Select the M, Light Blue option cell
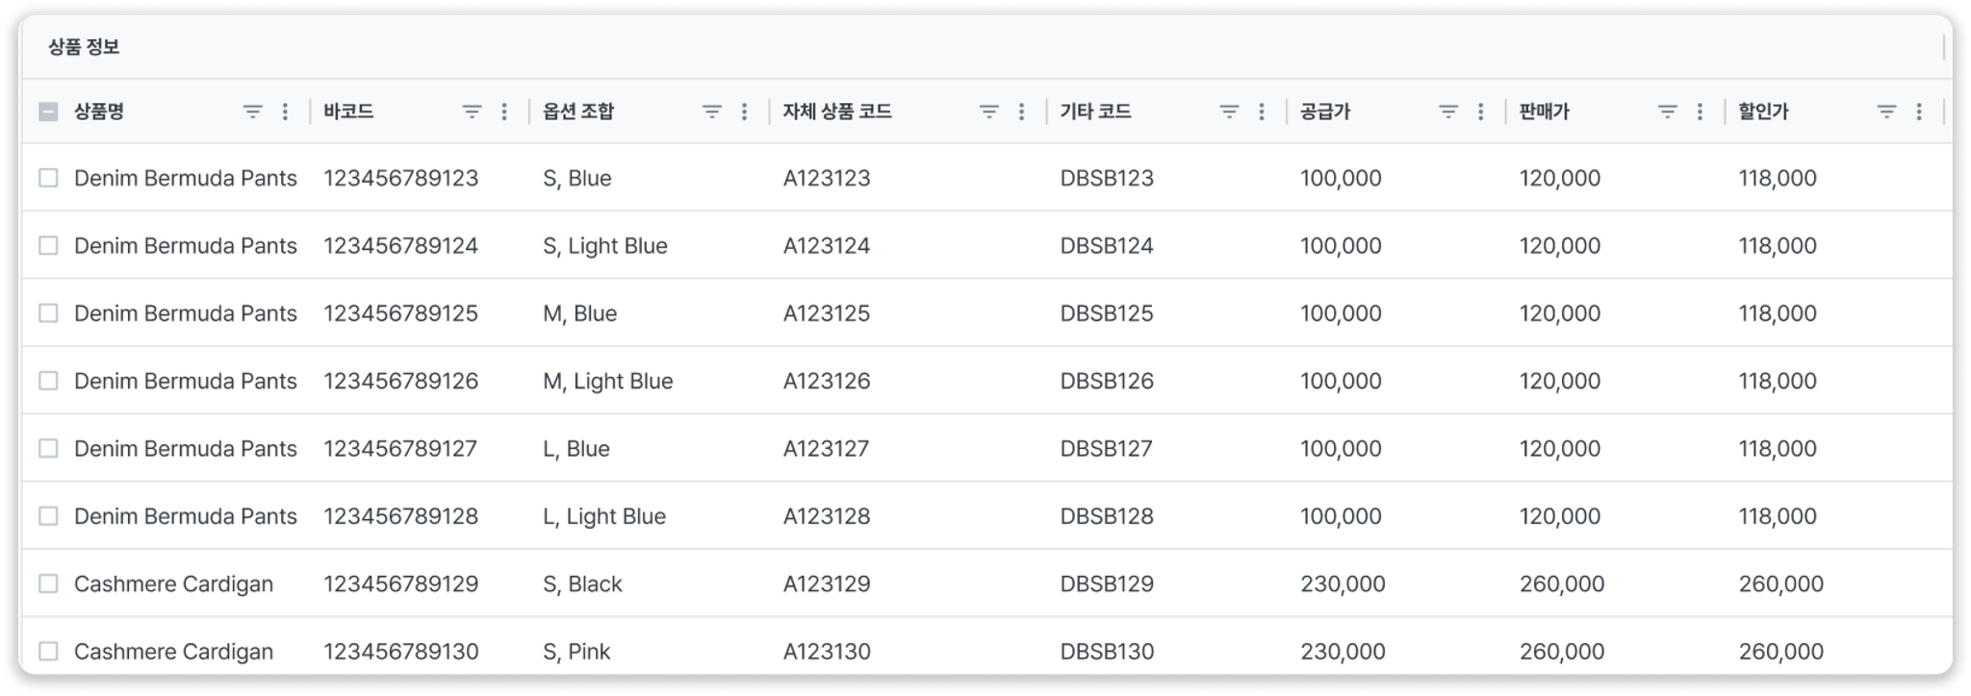This screenshot has height=696, width=1971. click(607, 382)
